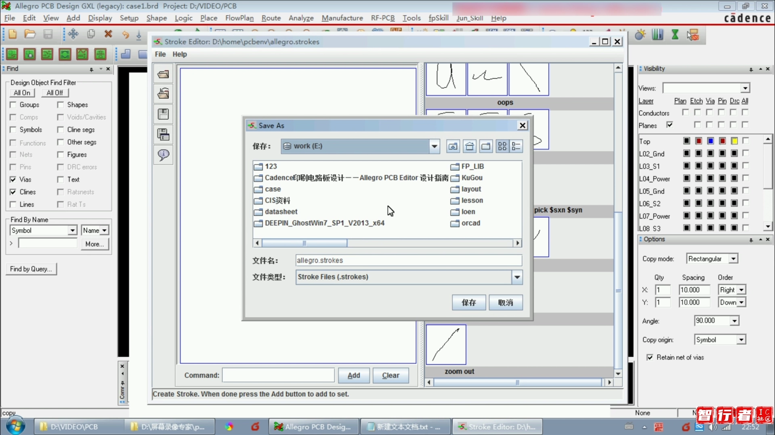The height and width of the screenshot is (435, 775).
Task: Click the Find by Query button
Action: [31, 269]
